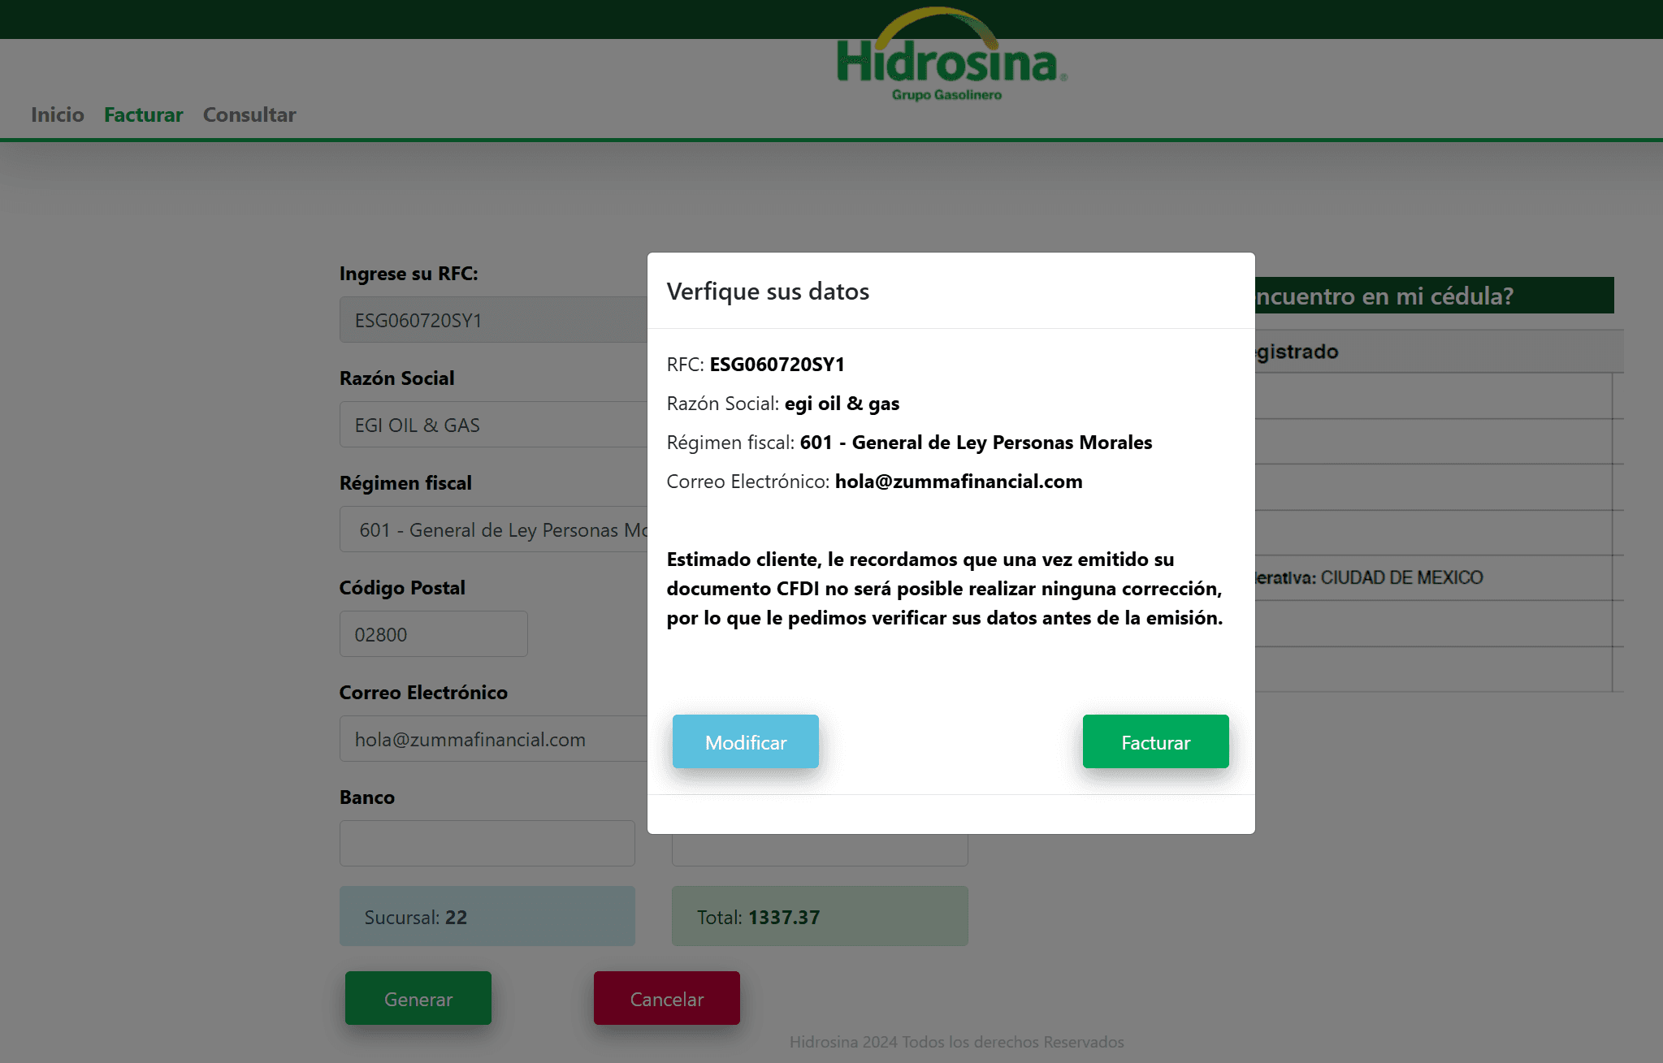Open the Inicio menu item

[x=58, y=115]
